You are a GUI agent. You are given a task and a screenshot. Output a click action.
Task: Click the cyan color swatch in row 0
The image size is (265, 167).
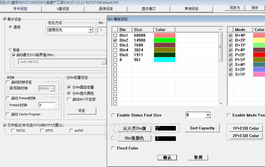click(x=164, y=60)
